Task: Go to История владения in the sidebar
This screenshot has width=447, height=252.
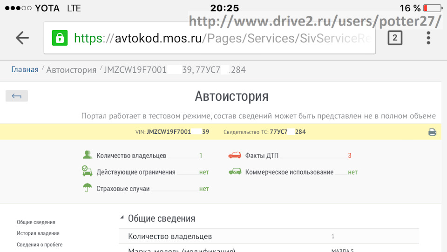Action: click(38, 233)
